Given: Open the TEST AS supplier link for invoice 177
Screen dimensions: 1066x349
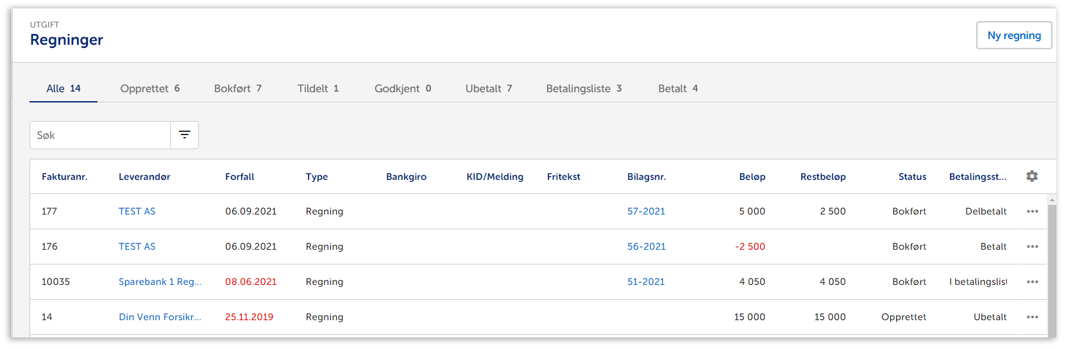Looking at the screenshot, I should pyautogui.click(x=137, y=211).
